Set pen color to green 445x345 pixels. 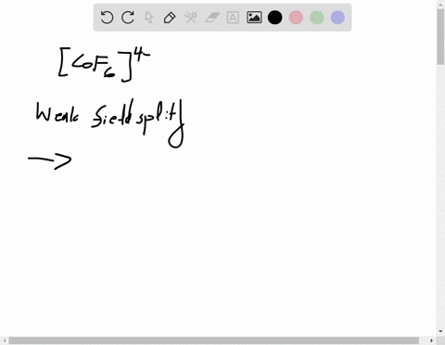[x=317, y=18]
